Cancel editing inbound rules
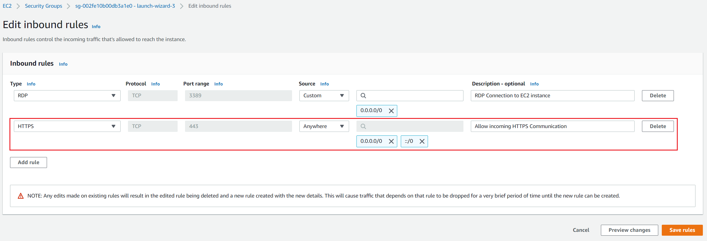Viewport: 707px width, 241px height. tap(581, 230)
